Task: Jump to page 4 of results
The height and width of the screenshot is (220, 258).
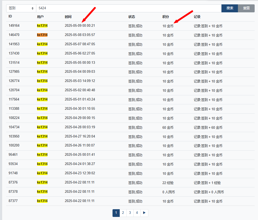Action: coord(137,213)
